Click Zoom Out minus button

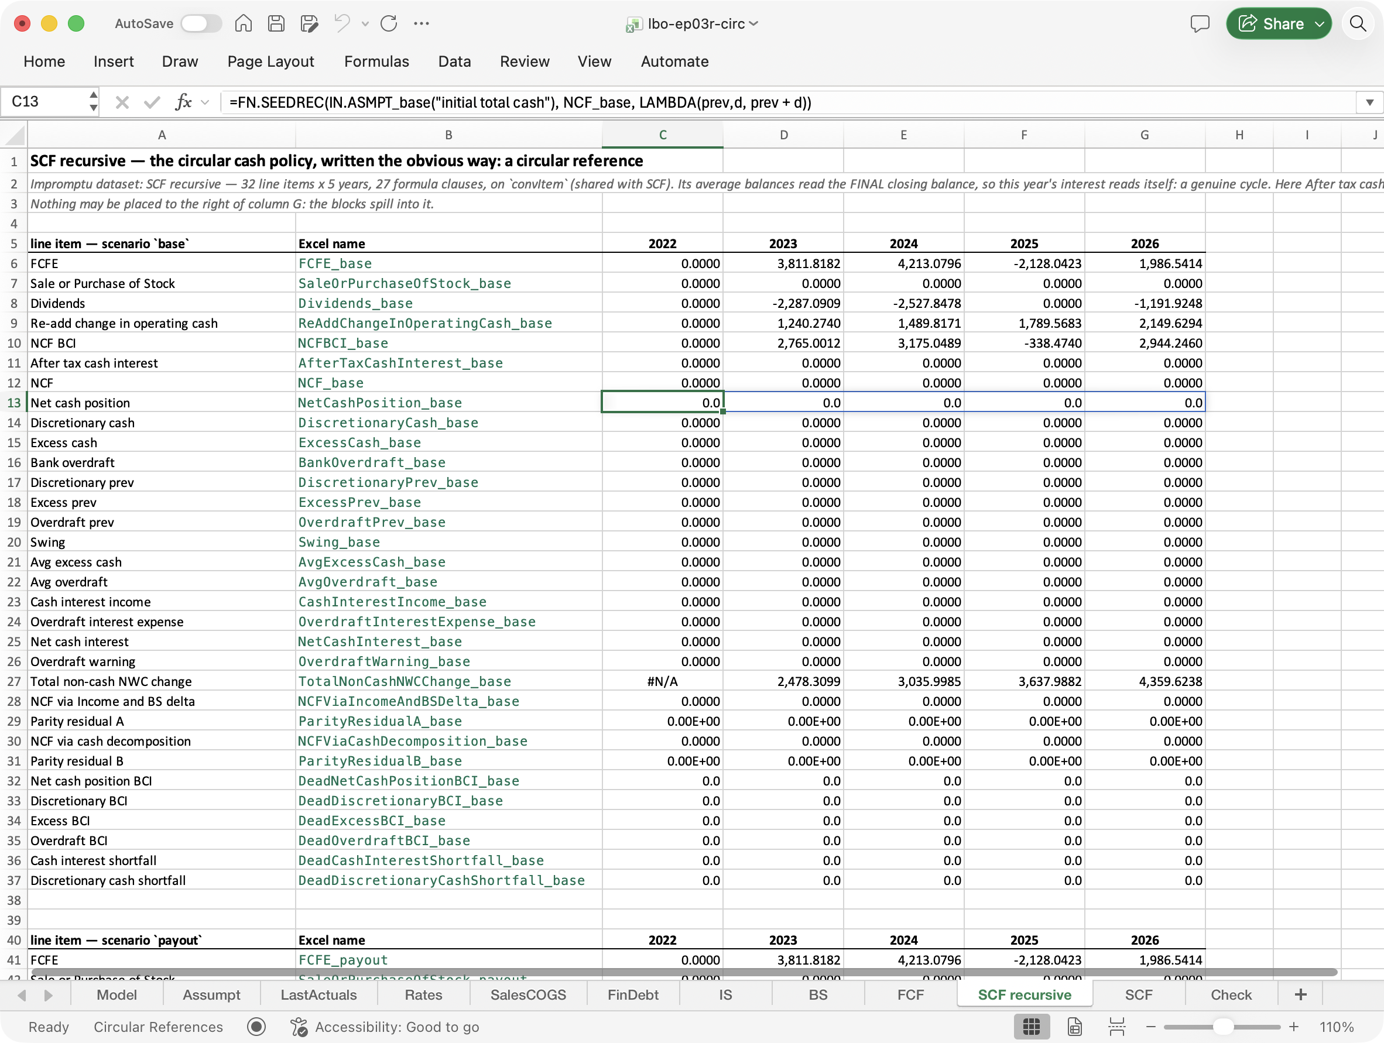point(1150,1027)
